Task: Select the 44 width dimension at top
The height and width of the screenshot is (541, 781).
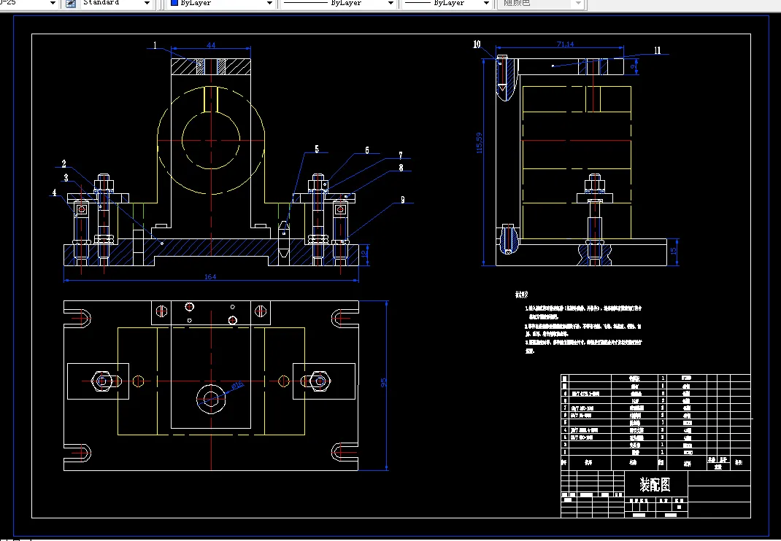Action: pos(211,45)
